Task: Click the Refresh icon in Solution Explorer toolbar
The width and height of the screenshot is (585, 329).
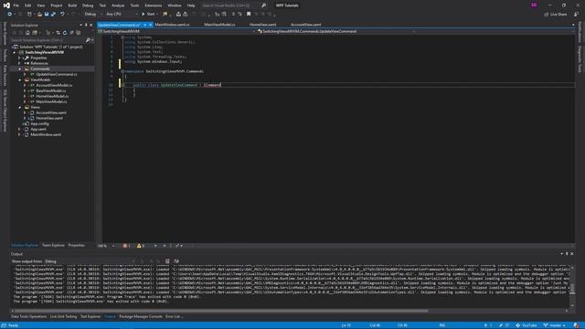Action: pos(65,33)
